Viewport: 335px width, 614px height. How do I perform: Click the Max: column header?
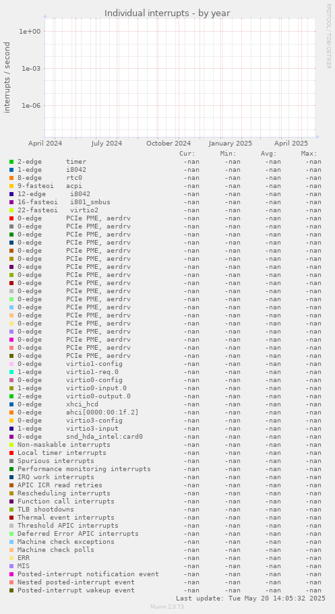pos(309,154)
